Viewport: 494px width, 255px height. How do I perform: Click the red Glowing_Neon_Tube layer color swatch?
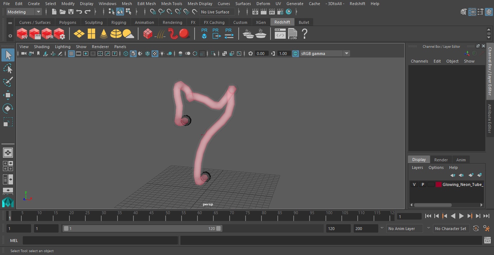[439, 184]
